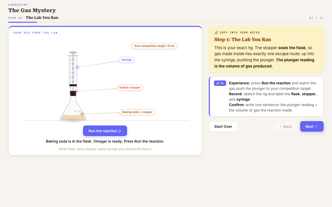This screenshot has height=207, width=332.
Task: Click the Start Over button
Action: [223, 127]
